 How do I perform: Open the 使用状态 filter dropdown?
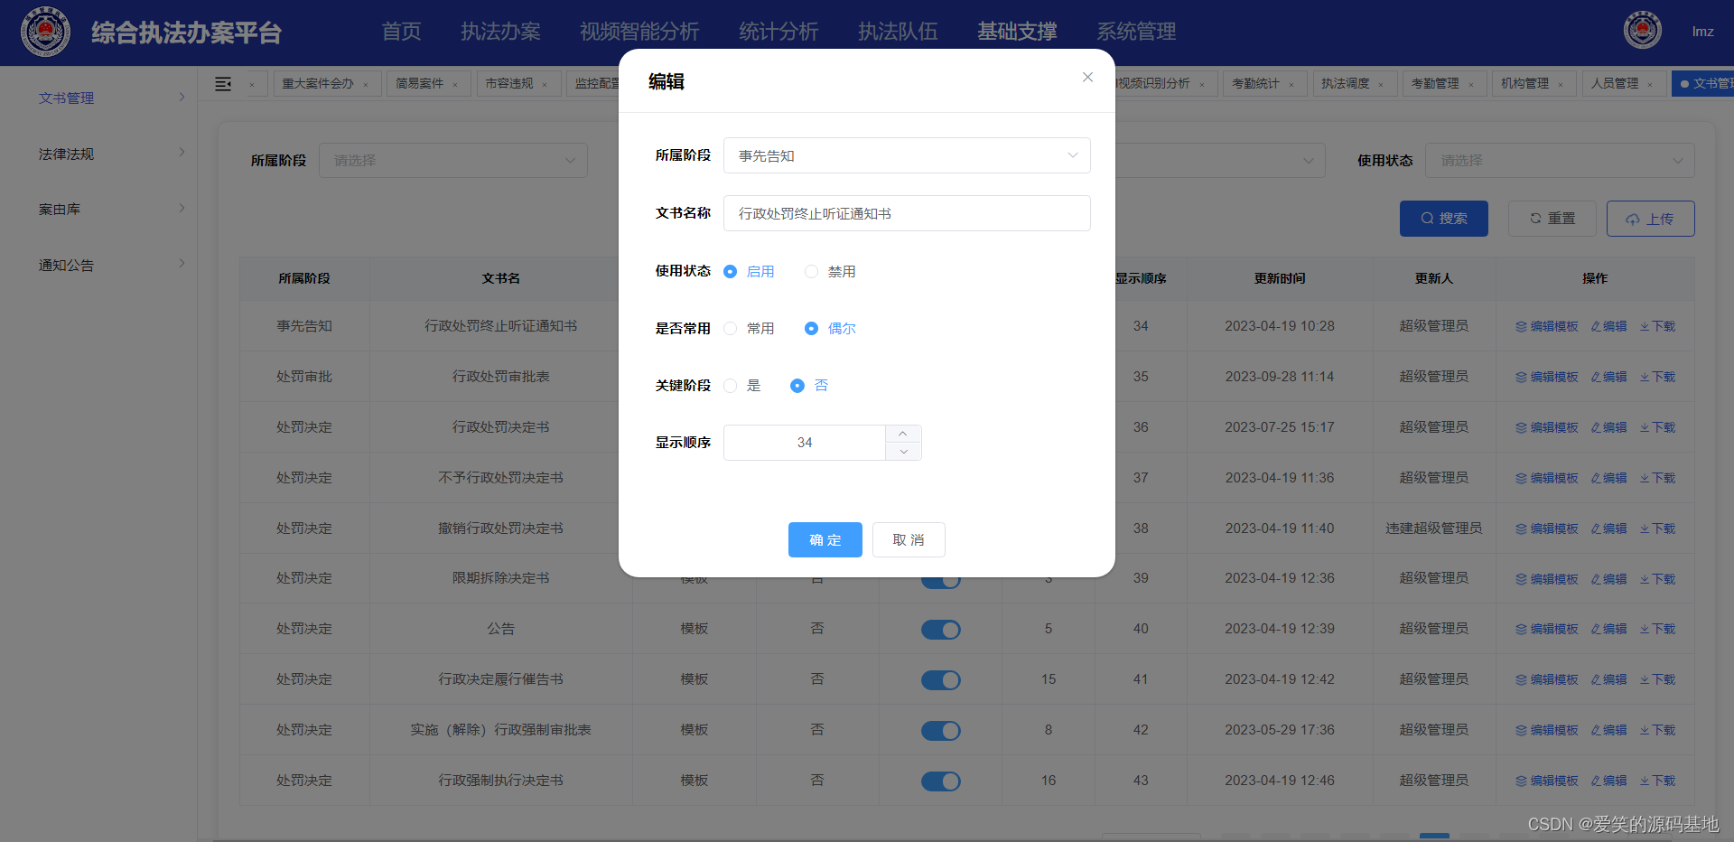[x=1560, y=160]
